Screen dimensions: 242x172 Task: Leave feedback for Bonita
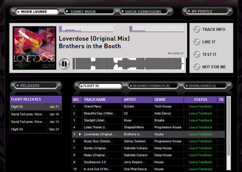pos(200,148)
